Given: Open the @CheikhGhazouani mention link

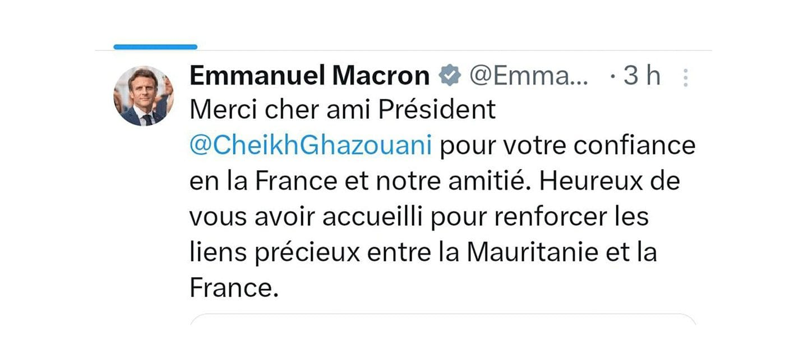Looking at the screenshot, I should coord(311,146).
